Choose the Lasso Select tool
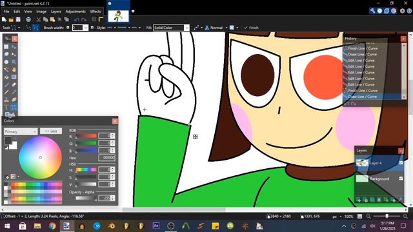The width and height of the screenshot is (413, 232). (6, 54)
